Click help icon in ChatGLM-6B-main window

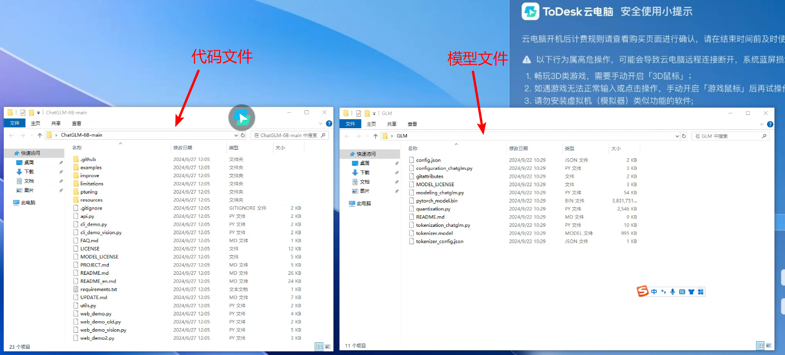click(329, 123)
